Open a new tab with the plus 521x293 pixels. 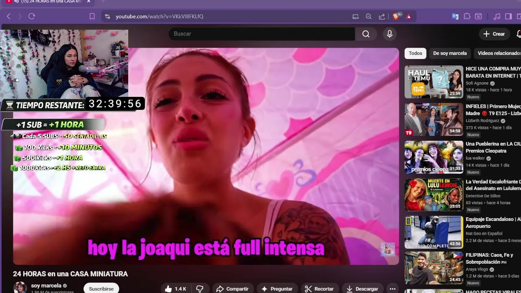(x=103, y=2)
